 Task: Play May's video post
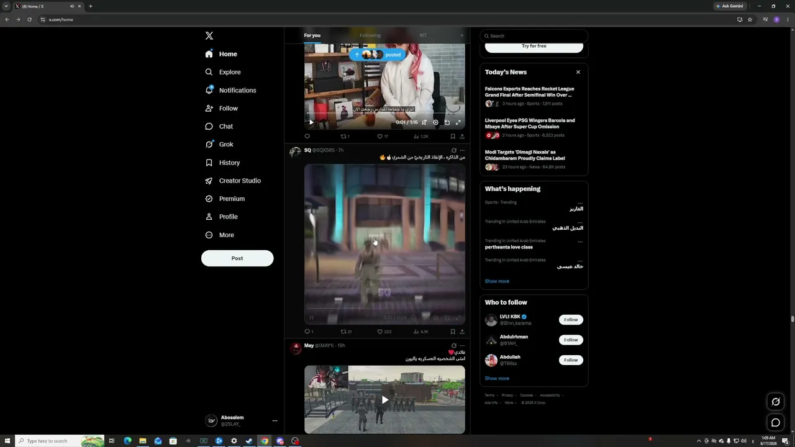[384, 400]
